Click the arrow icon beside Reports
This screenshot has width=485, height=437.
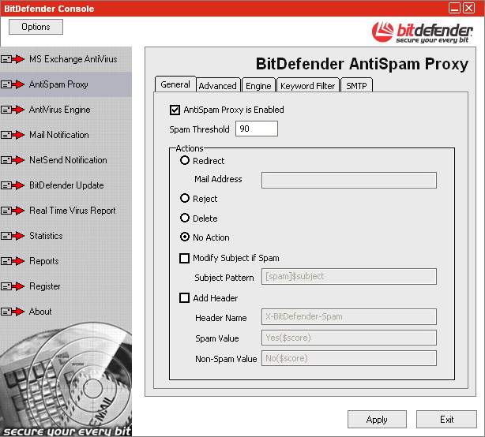pos(13,261)
